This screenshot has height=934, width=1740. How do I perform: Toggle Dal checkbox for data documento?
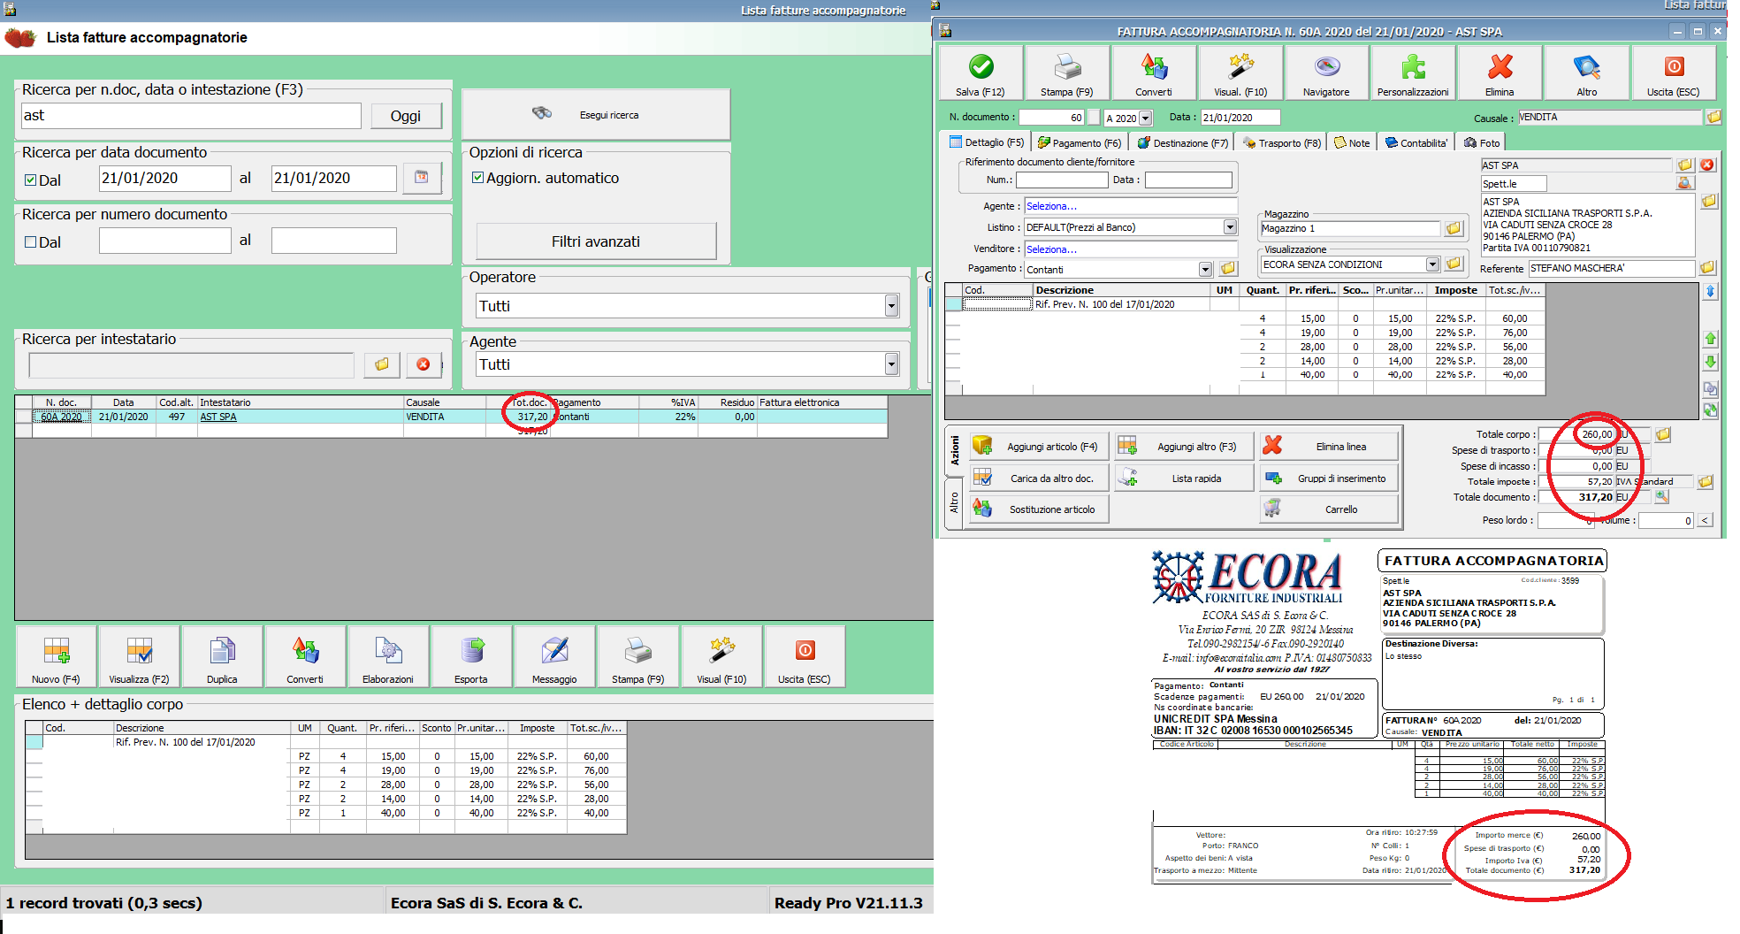click(x=31, y=180)
